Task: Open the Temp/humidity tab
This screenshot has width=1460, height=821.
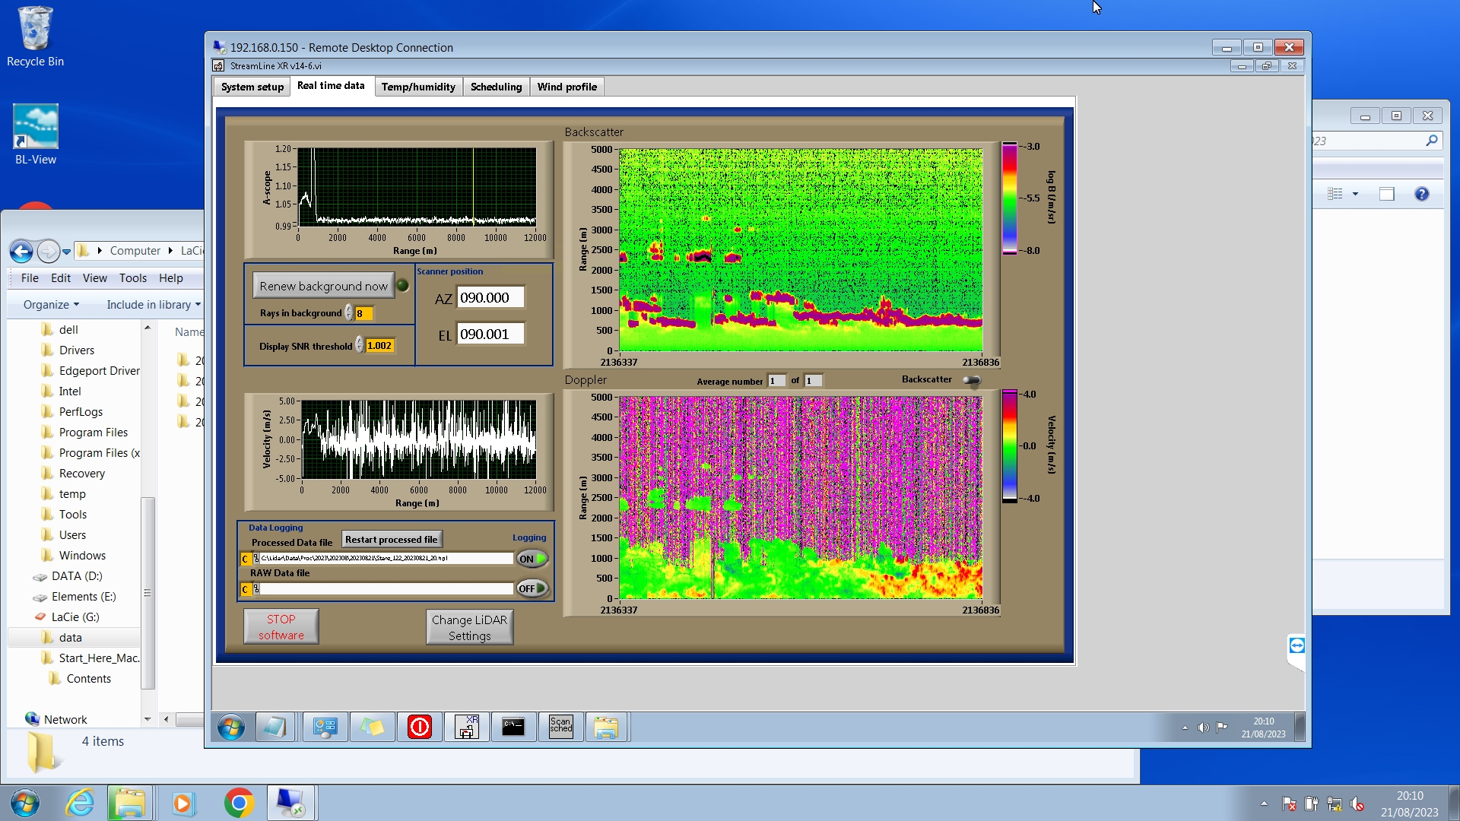Action: pos(418,87)
